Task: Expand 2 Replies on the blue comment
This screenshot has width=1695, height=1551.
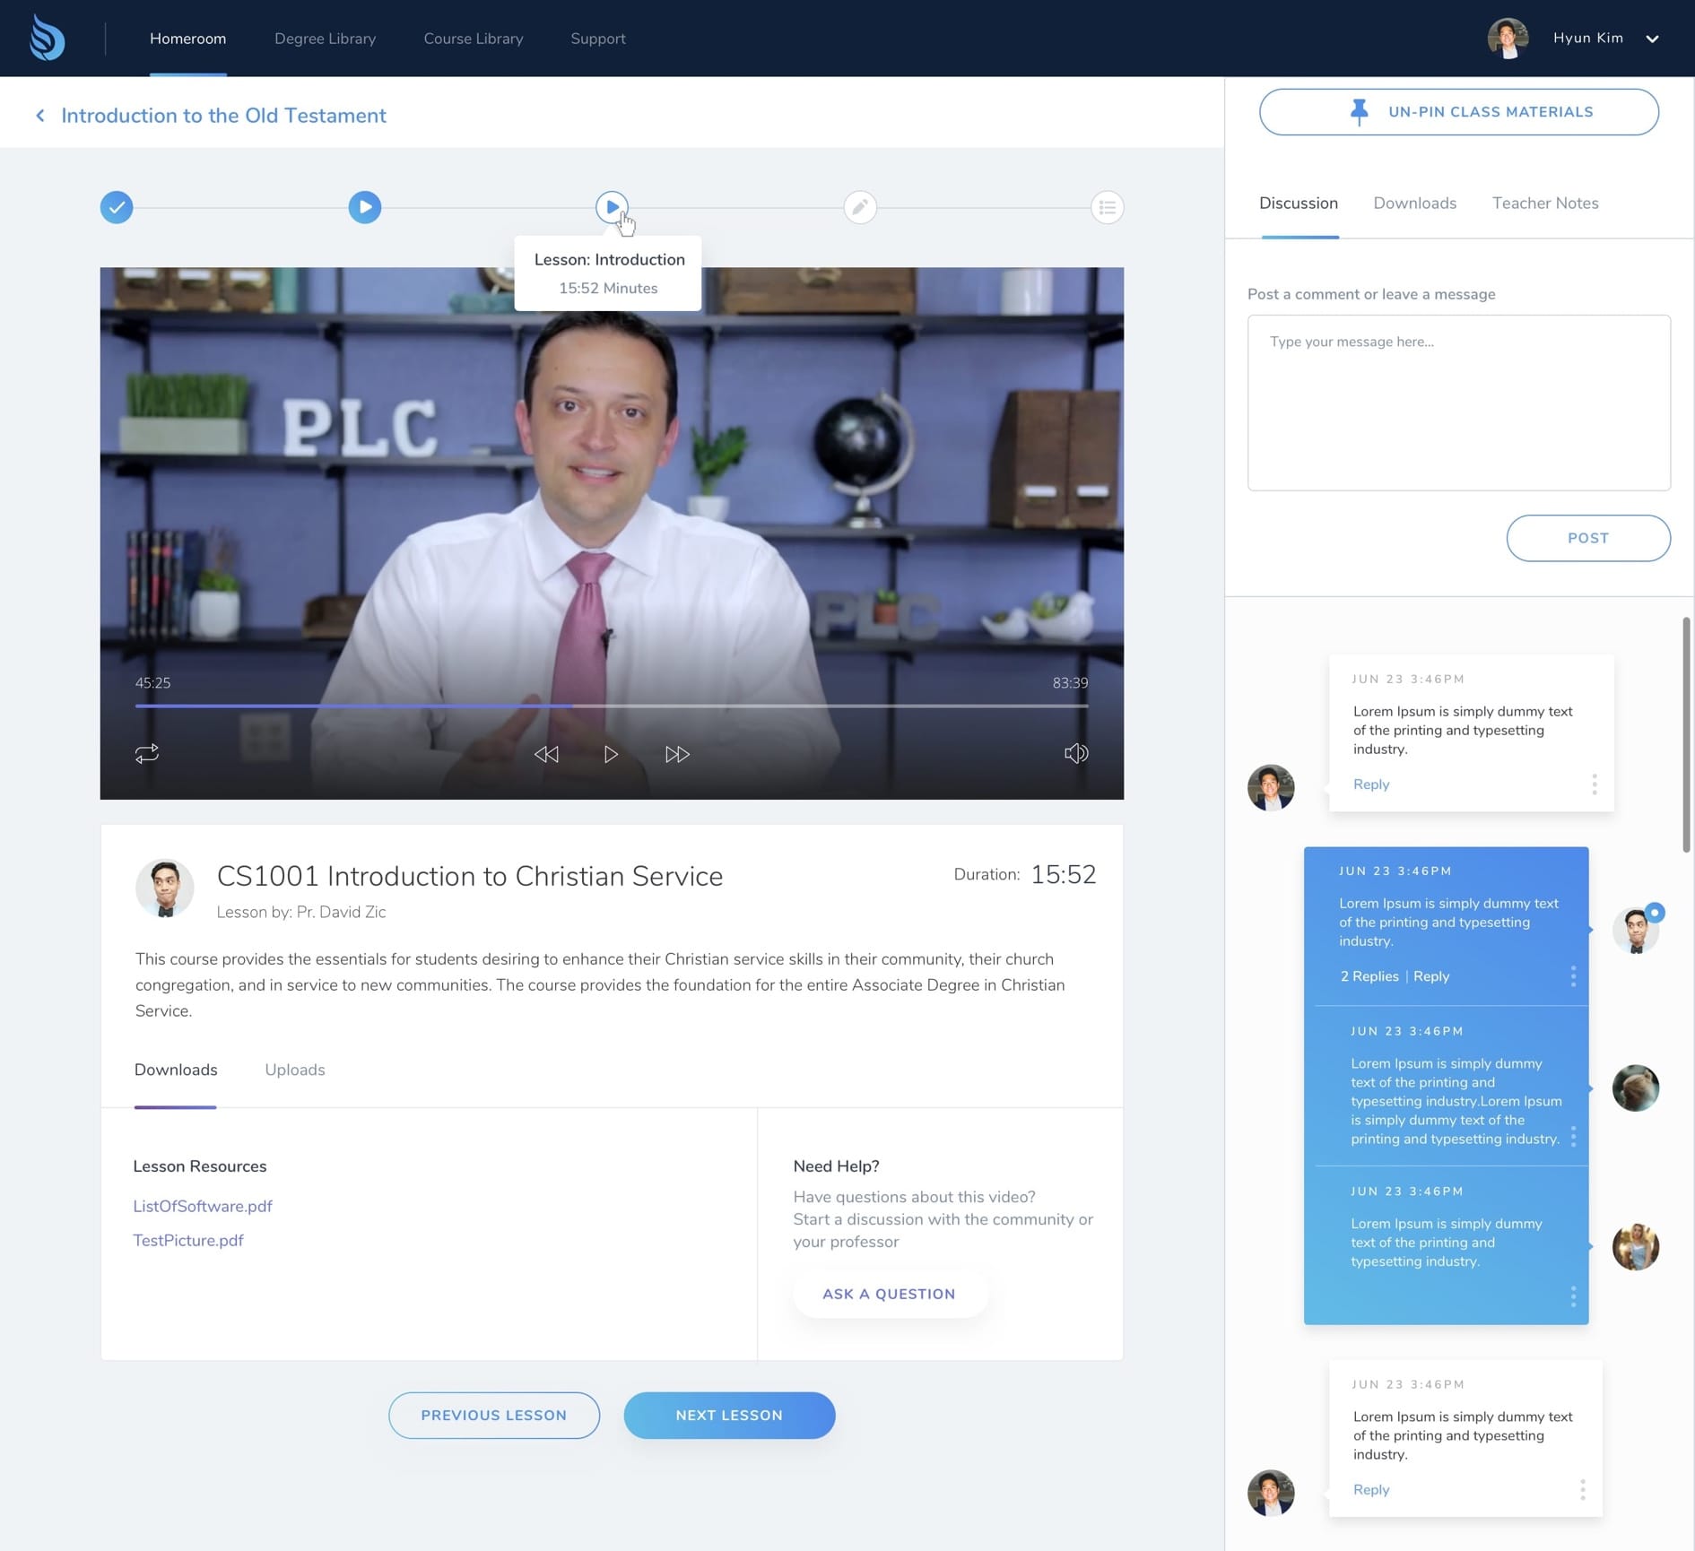Action: [x=1369, y=975]
